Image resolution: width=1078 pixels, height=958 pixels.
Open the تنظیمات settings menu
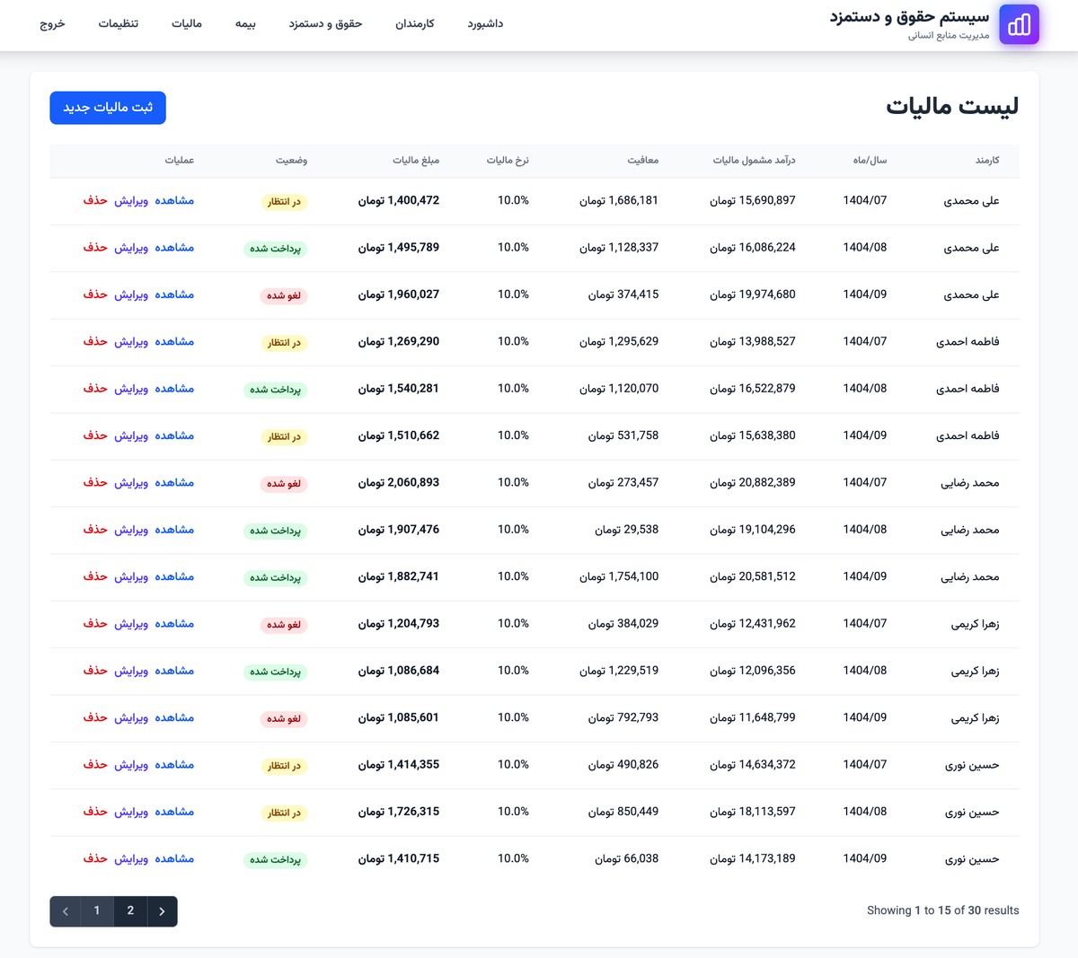[119, 24]
